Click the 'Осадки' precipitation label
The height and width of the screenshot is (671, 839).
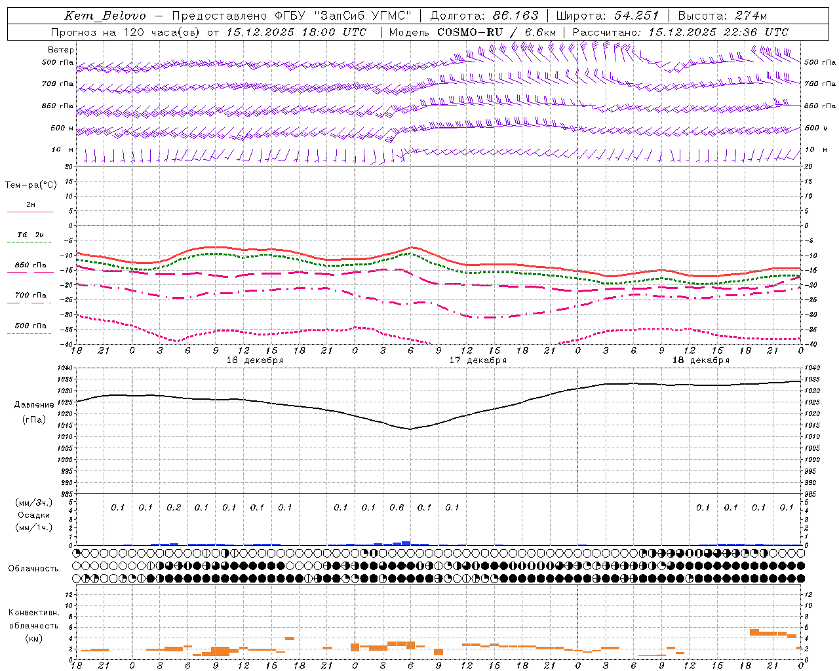(x=34, y=515)
